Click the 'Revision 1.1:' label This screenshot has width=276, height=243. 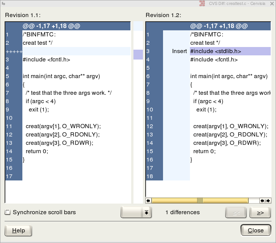click(x=23, y=15)
